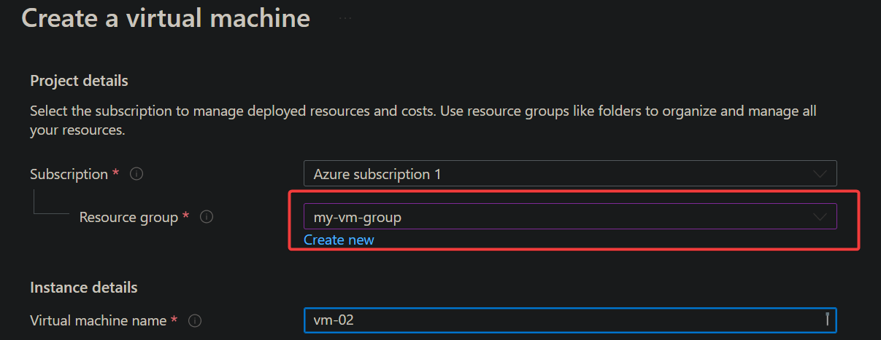Select the my-vm-group resource group field
Image resolution: width=881 pixels, height=340 pixels.
(x=570, y=217)
